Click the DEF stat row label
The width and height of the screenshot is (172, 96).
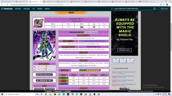(63, 83)
